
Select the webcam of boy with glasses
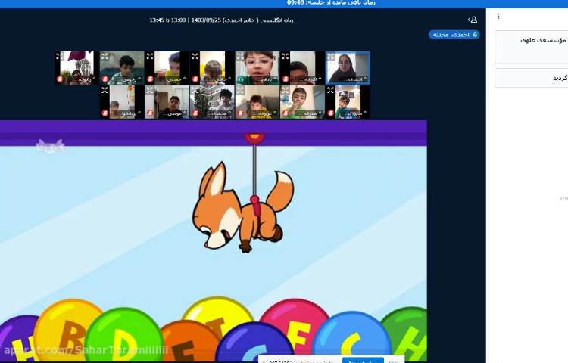[x=257, y=67]
